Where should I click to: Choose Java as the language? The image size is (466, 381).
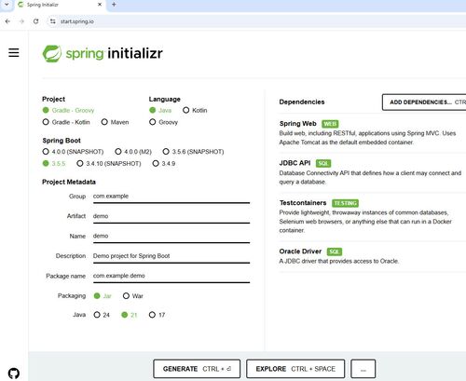tap(160, 110)
